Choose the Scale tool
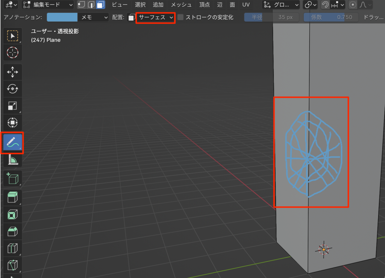The width and height of the screenshot is (385, 278). pos(12,106)
